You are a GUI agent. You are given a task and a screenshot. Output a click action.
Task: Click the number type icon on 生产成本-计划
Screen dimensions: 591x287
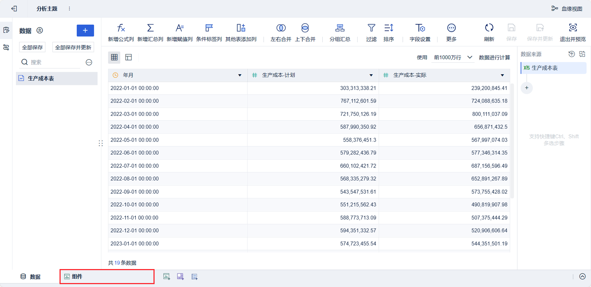[255, 75]
